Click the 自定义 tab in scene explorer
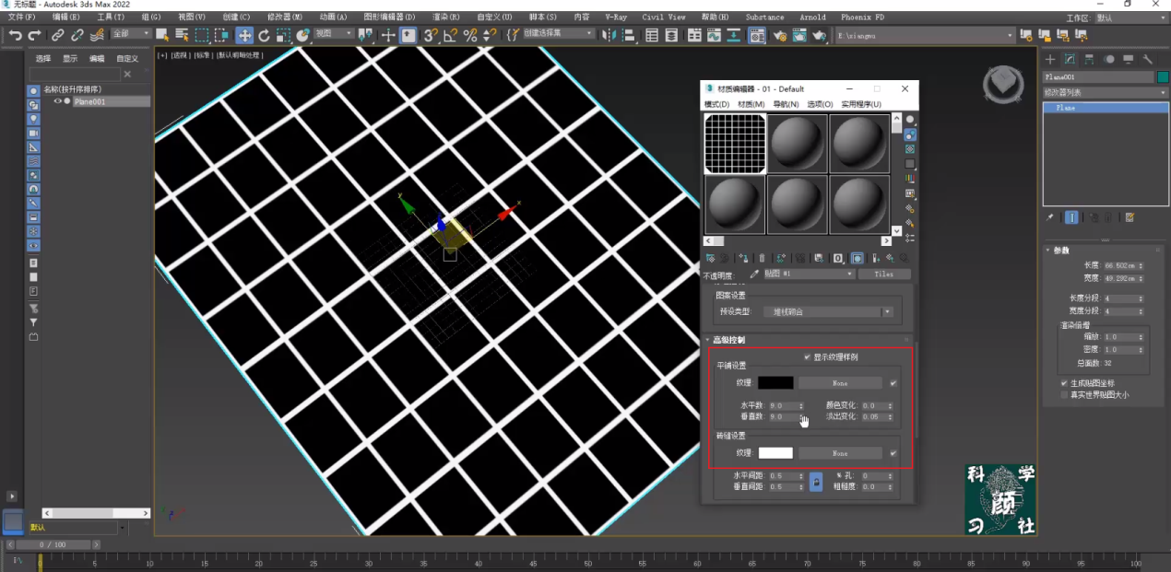 click(x=127, y=58)
